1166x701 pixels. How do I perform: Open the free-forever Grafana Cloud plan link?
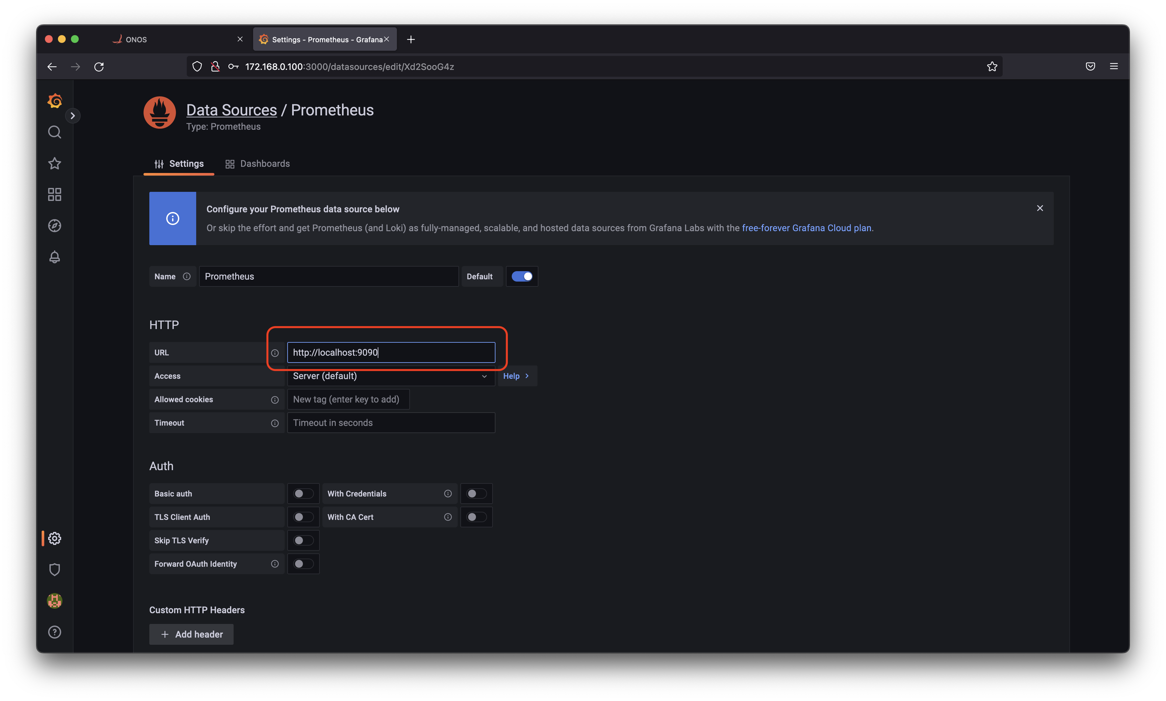(806, 228)
